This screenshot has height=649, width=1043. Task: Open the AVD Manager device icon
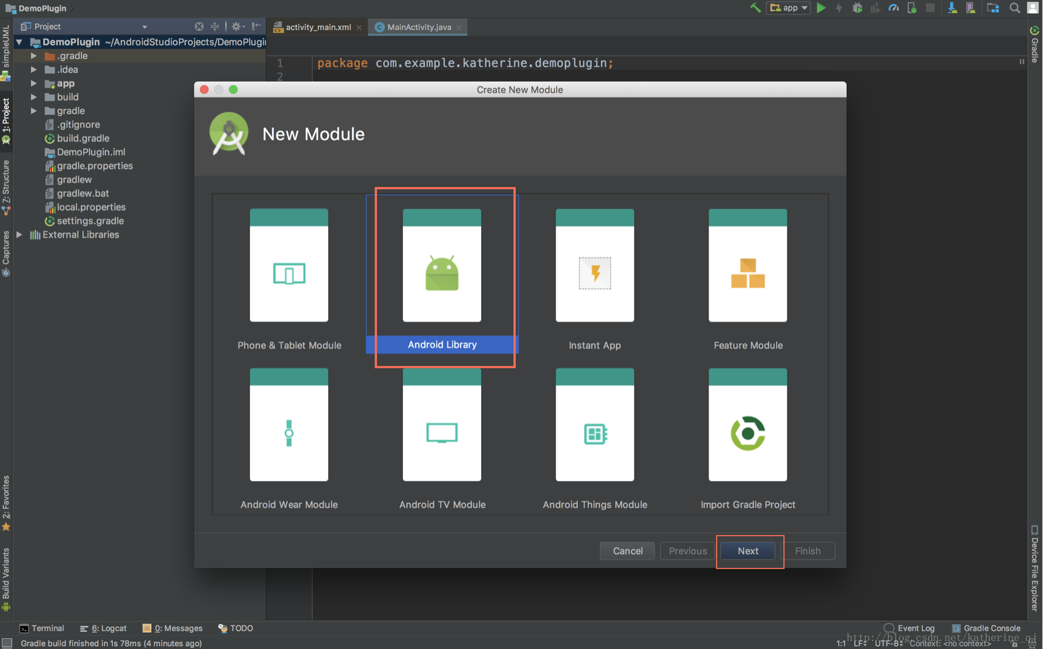(970, 8)
